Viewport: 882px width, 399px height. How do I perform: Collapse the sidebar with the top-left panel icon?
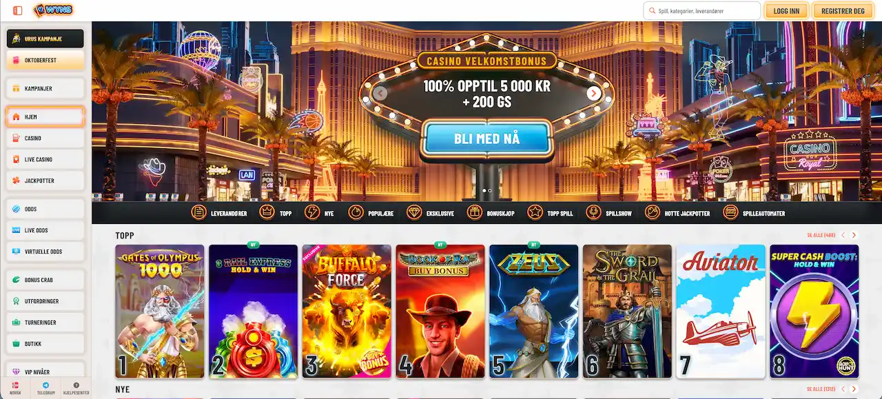[x=18, y=10]
